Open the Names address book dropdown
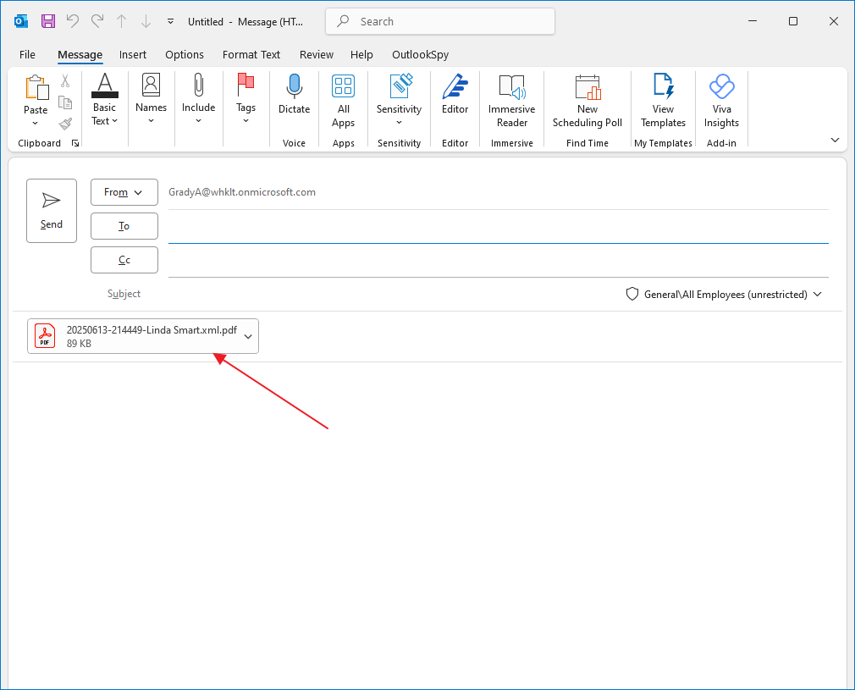Image resolution: width=855 pixels, height=690 pixels. pyautogui.click(x=151, y=99)
